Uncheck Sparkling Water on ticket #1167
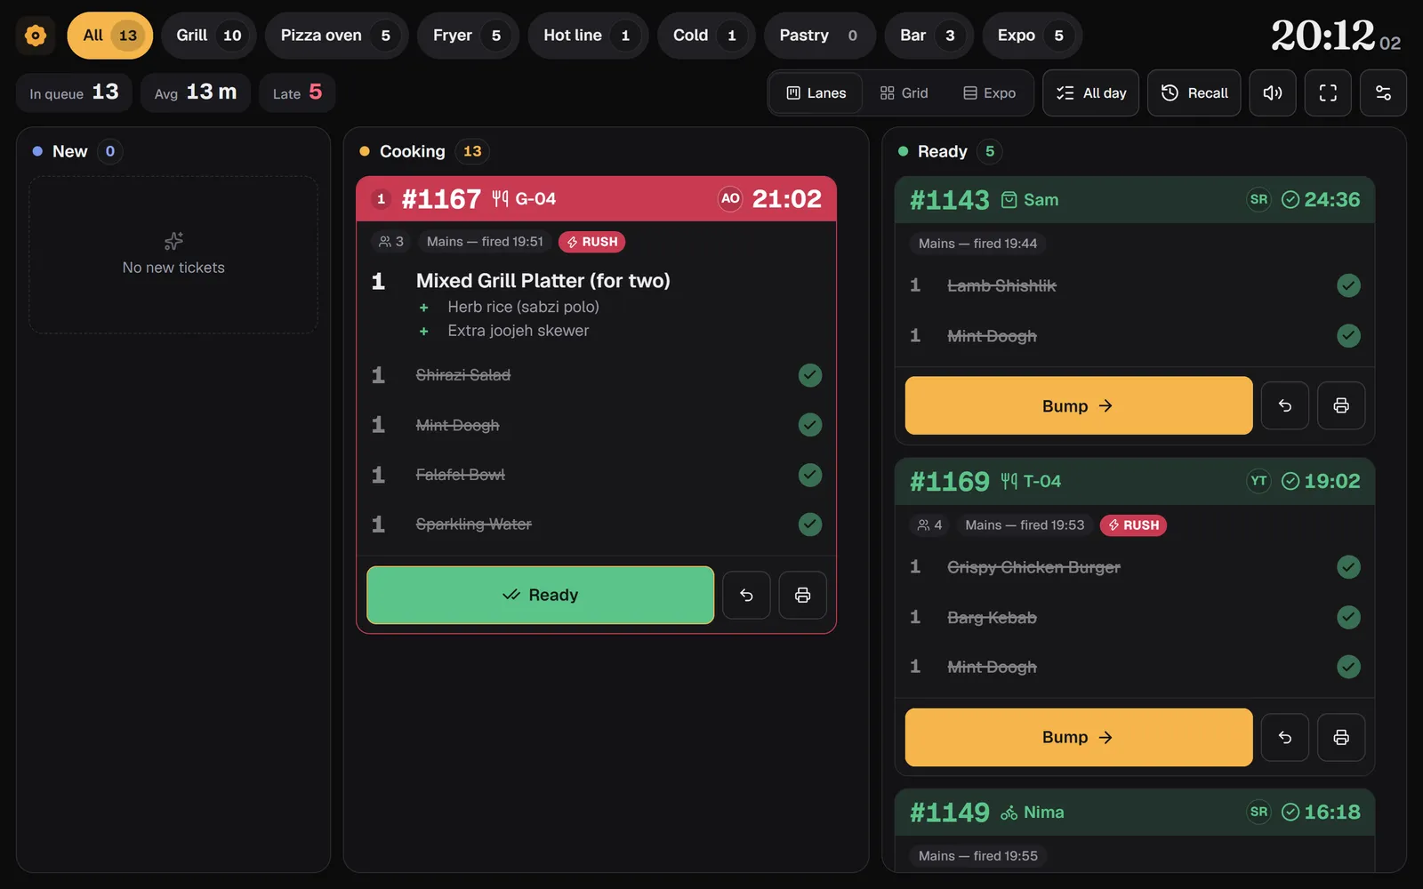The image size is (1423, 889). (x=809, y=525)
